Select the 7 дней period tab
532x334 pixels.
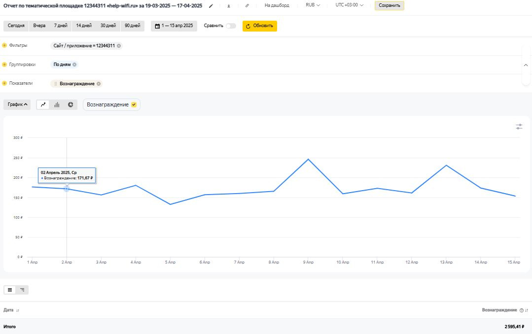tap(61, 26)
